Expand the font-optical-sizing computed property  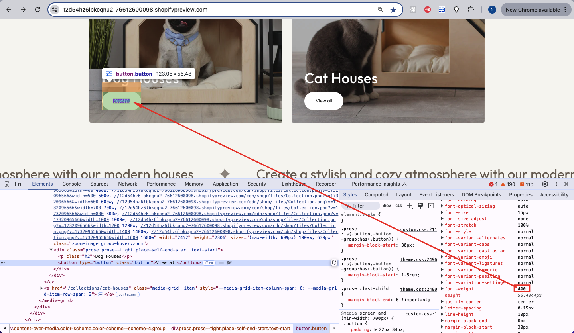[x=442, y=206]
